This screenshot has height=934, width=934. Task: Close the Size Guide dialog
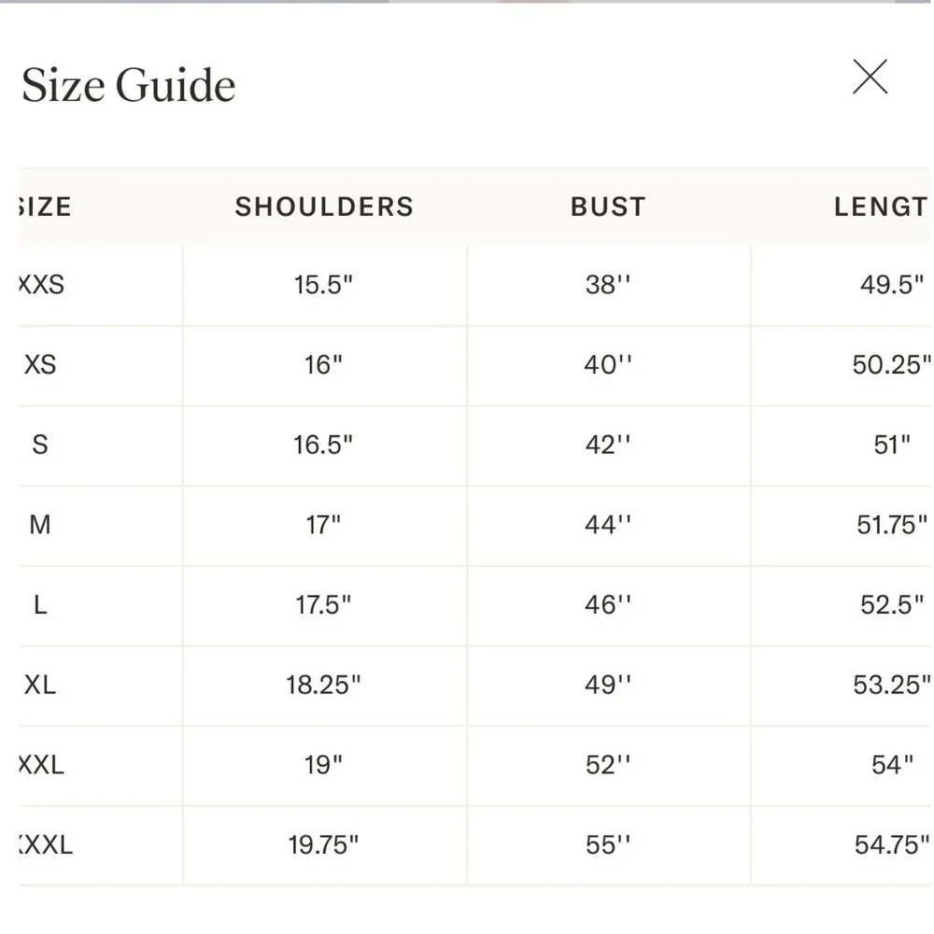point(870,77)
